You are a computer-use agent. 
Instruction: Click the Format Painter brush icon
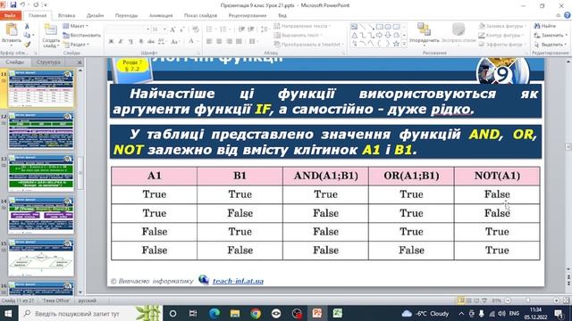pos(27,45)
